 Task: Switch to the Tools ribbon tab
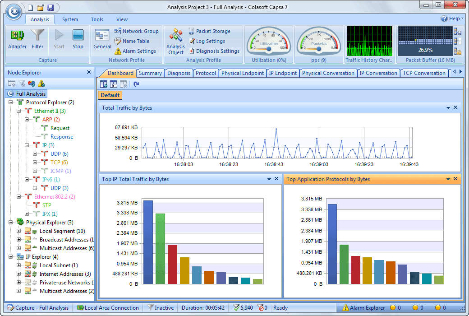(x=97, y=19)
